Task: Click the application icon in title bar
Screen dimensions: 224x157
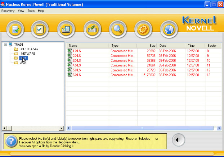Action: click(x=3, y=4)
